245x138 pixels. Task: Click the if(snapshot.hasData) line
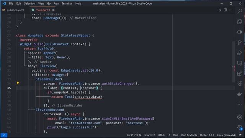point(69,92)
